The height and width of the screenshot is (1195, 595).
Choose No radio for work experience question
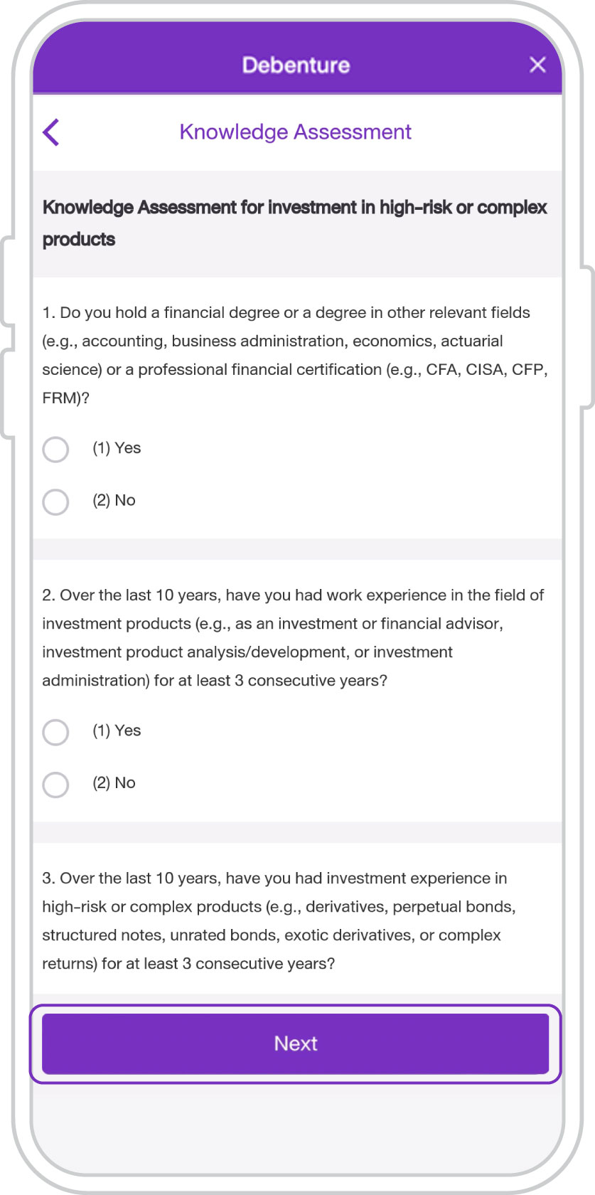coord(55,785)
